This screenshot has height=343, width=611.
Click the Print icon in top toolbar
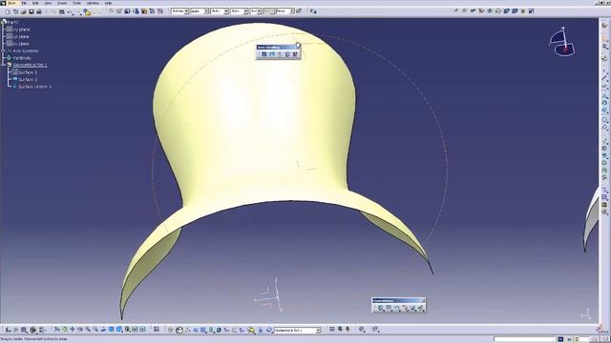[39, 11]
